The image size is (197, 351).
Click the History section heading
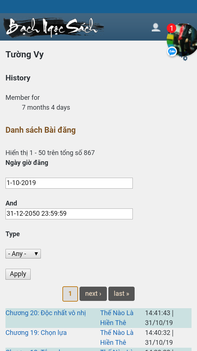click(x=18, y=78)
